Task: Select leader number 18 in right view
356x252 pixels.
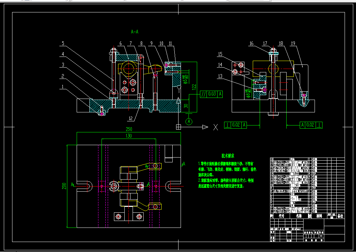Action: (281, 43)
